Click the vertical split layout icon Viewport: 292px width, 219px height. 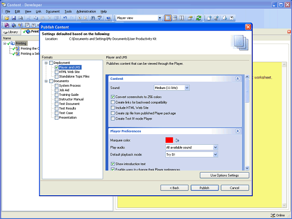(x=182, y=18)
